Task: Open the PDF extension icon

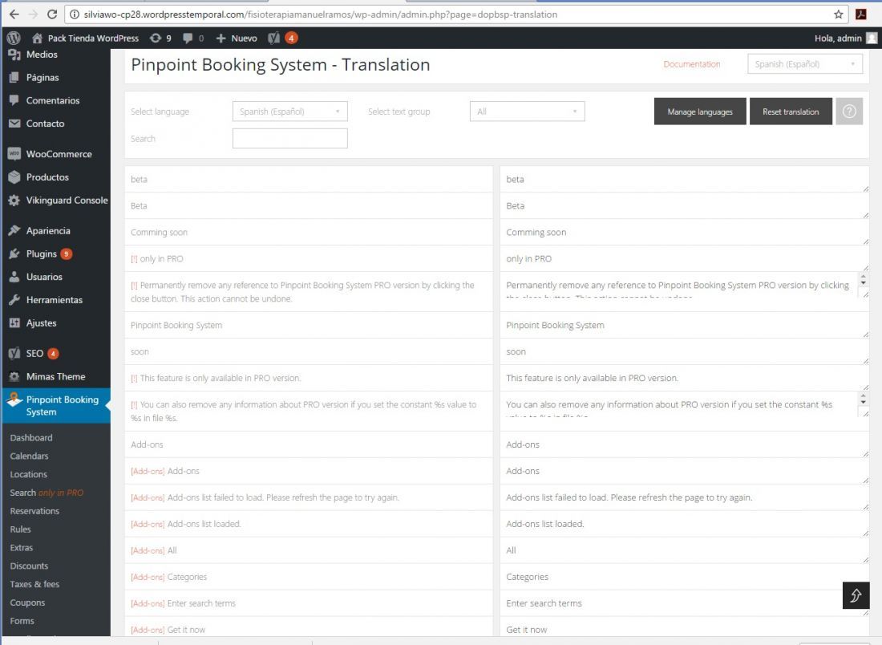Action: click(x=861, y=14)
